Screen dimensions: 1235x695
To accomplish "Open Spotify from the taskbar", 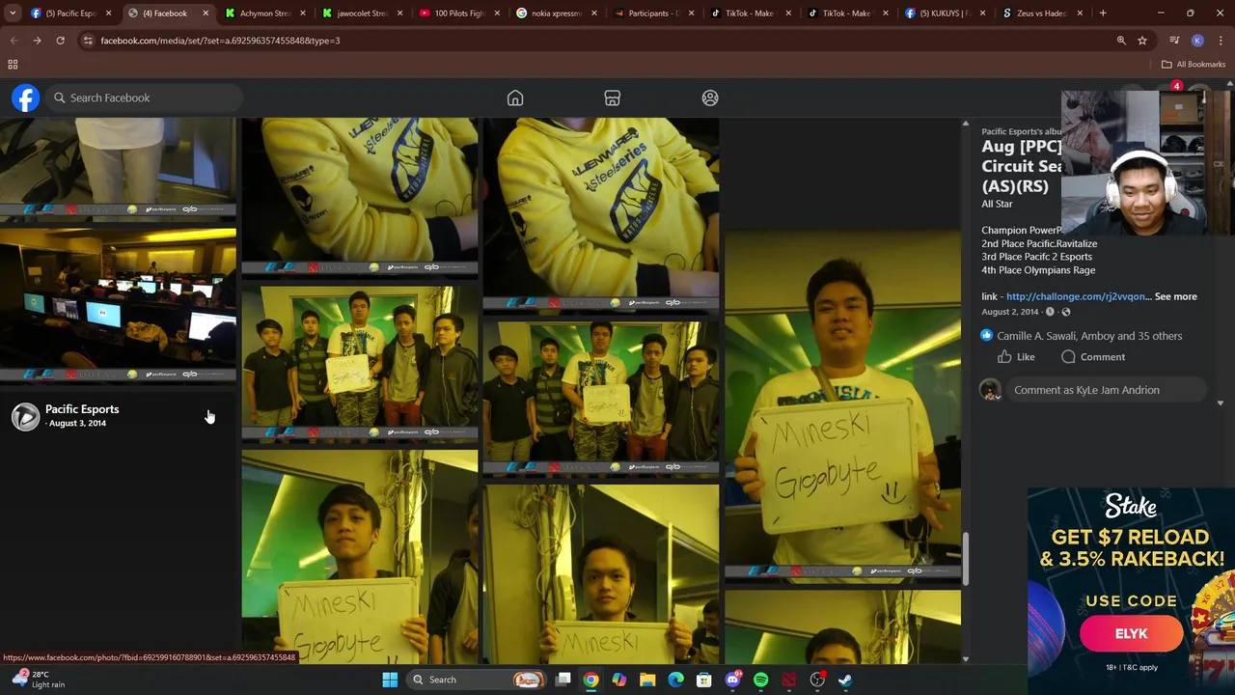I will tap(761, 680).
